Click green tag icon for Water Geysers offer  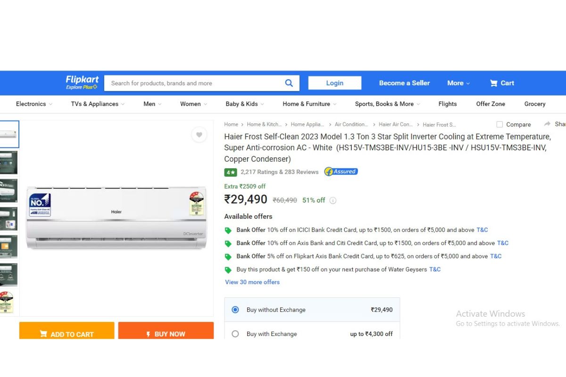pos(228,270)
